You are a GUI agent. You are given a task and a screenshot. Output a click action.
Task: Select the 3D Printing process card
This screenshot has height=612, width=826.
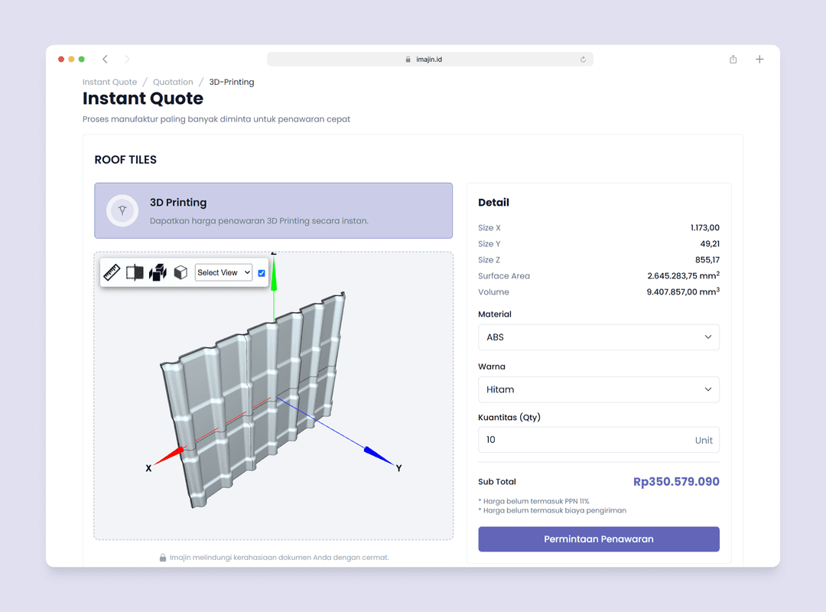coord(273,210)
